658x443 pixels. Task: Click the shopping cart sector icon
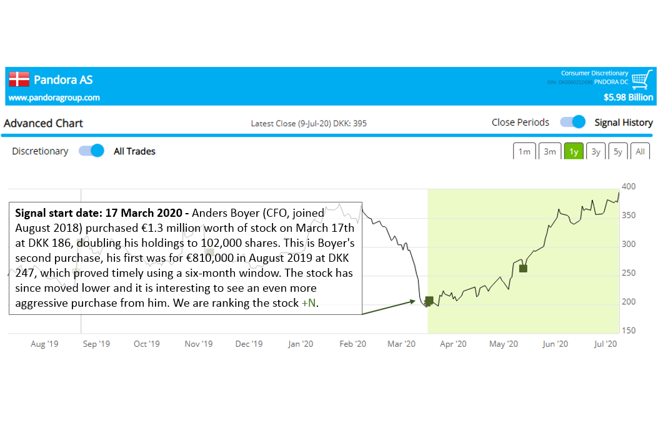pyautogui.click(x=641, y=80)
